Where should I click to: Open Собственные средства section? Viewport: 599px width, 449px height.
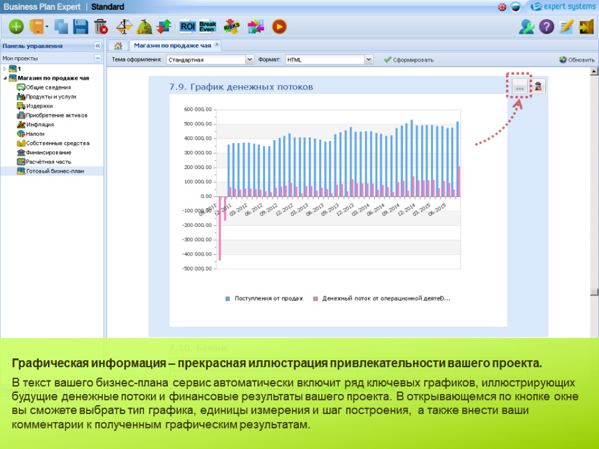click(53, 143)
